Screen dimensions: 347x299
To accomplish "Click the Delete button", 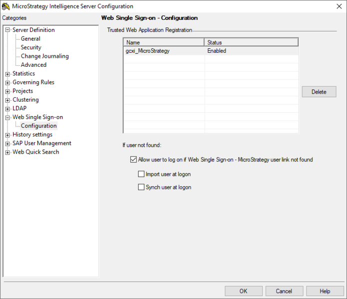I will [x=319, y=92].
